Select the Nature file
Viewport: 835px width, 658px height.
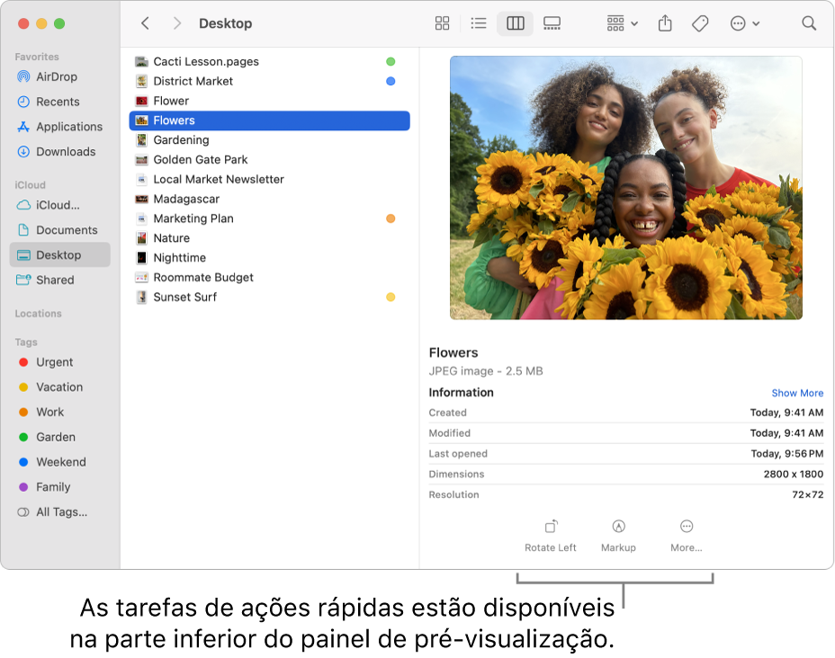(269, 238)
